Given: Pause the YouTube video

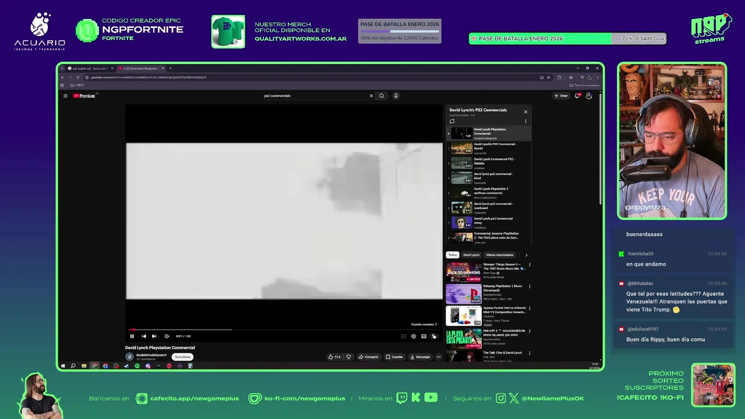Looking at the screenshot, I should click(x=132, y=336).
